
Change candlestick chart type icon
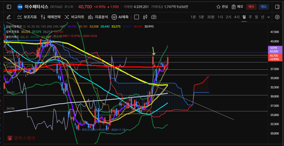coord(145,17)
